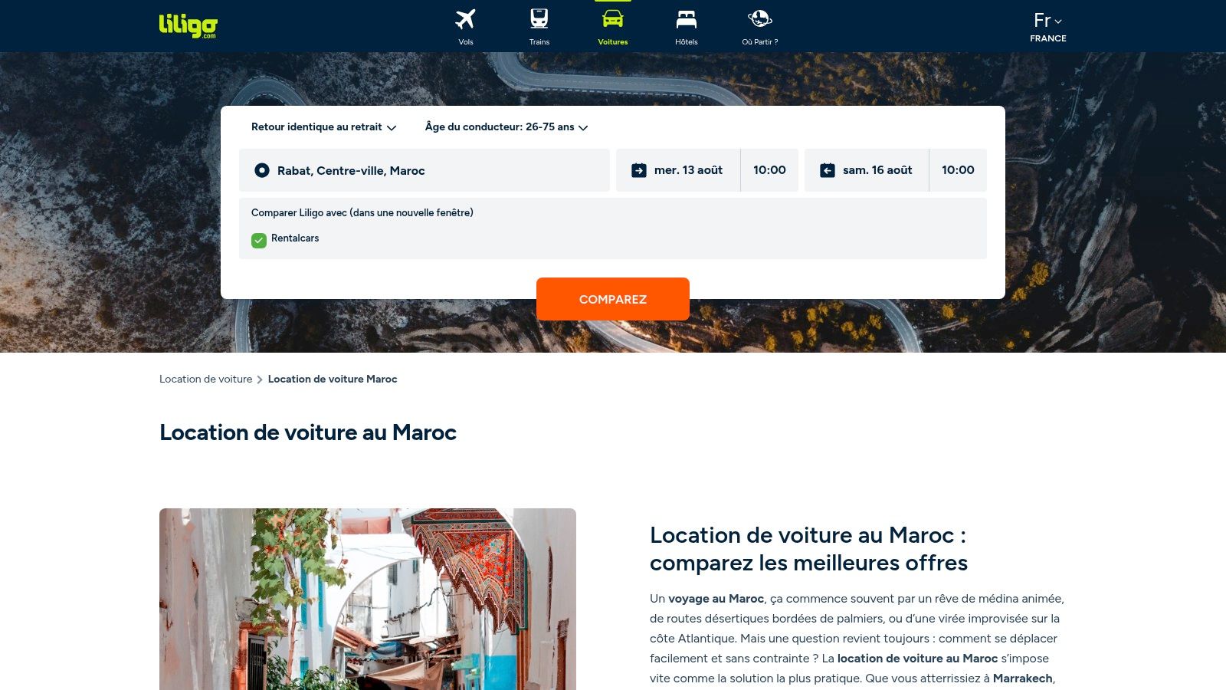Open the Hôtels bed icon

(687, 19)
